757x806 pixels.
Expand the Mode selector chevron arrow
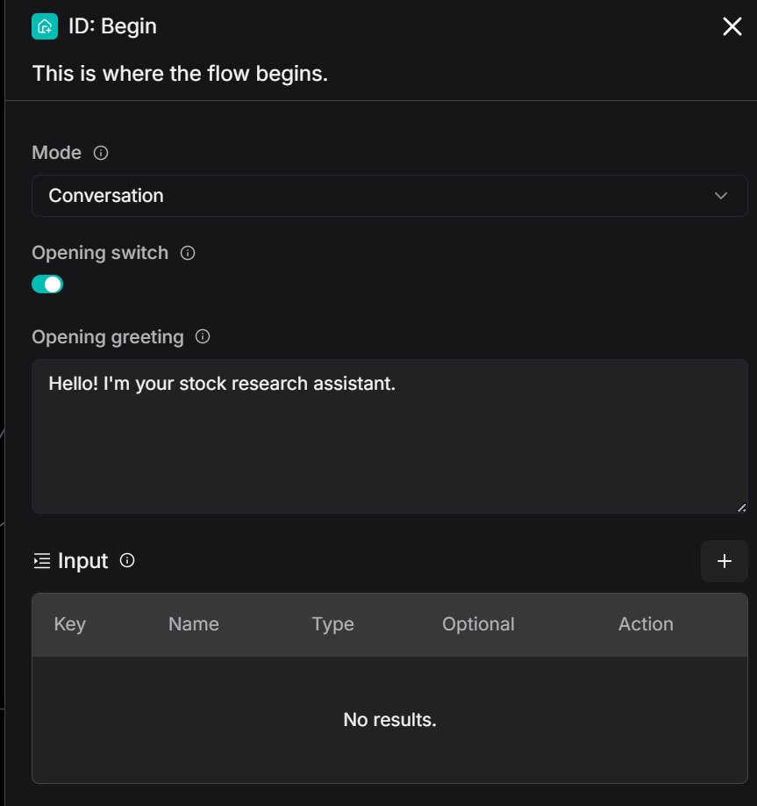(x=721, y=196)
